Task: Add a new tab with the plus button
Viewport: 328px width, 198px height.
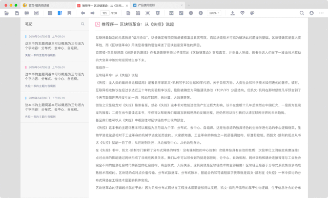Action: point(189,5)
